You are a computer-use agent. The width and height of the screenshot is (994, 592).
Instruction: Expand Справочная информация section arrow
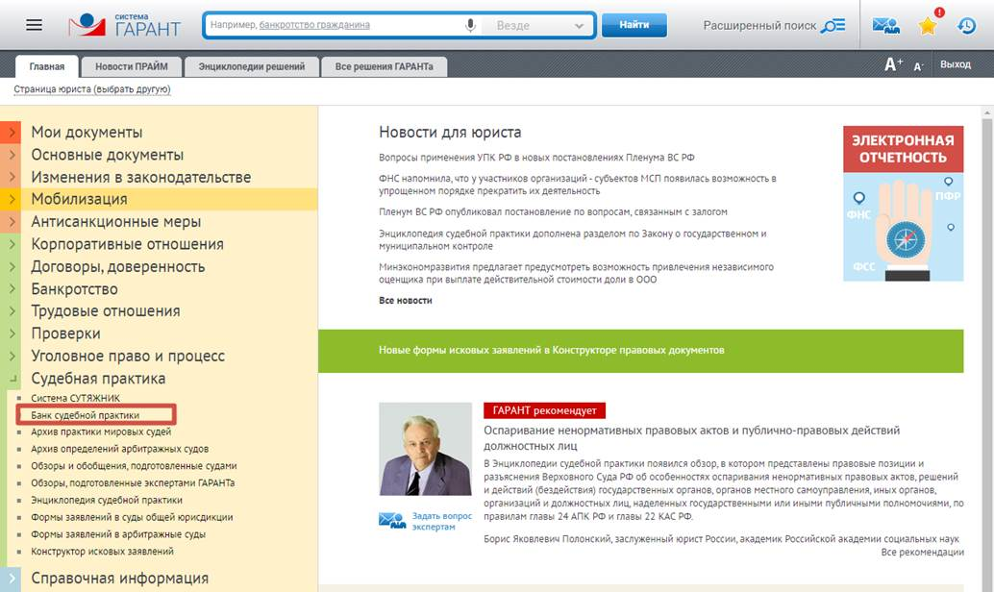click(11, 578)
